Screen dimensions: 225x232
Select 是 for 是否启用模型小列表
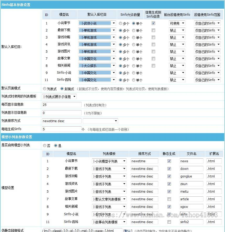(56, 145)
